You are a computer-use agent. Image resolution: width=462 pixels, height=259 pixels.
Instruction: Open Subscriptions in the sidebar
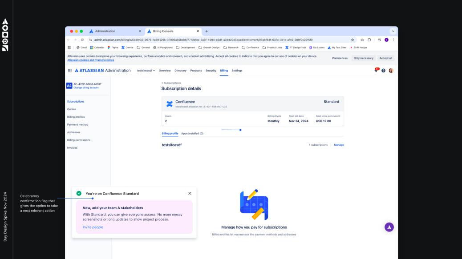76,101
